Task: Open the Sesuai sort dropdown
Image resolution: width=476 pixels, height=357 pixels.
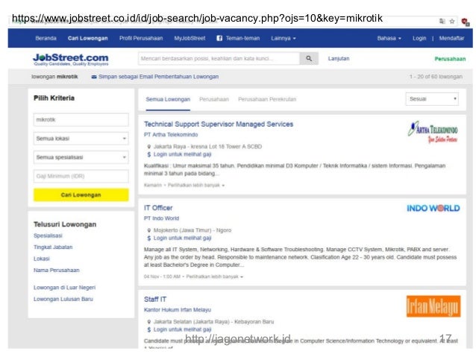Action: 432,99
